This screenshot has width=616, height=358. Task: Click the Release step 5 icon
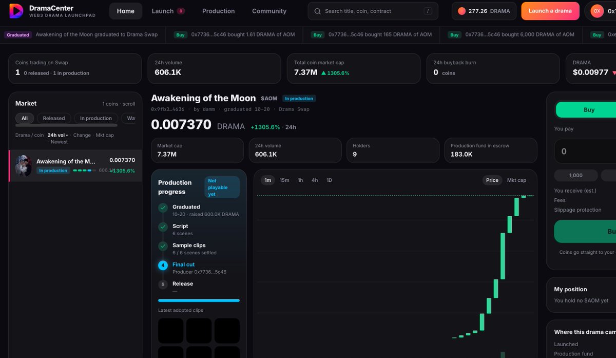pyautogui.click(x=163, y=285)
